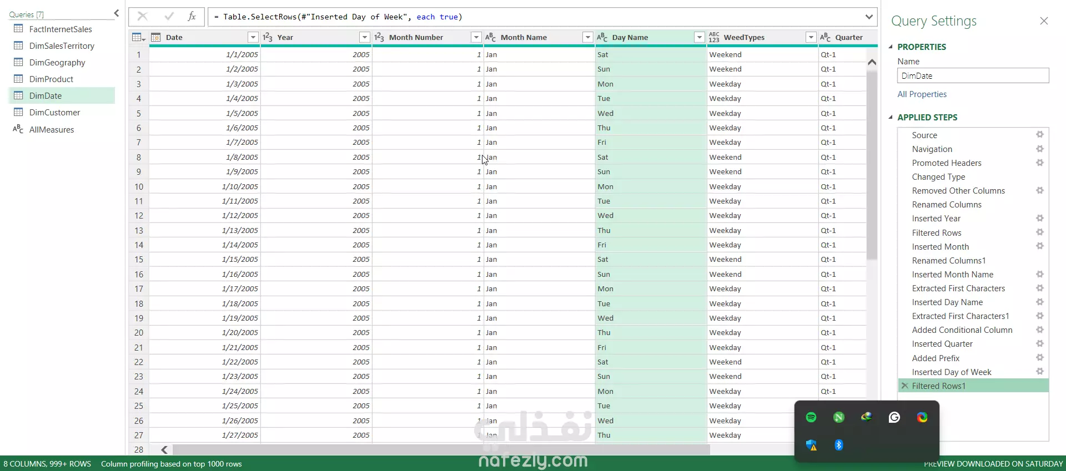The width and height of the screenshot is (1066, 471).
Task: Open the WeedTypes filter dropdown
Action: pyautogui.click(x=811, y=37)
